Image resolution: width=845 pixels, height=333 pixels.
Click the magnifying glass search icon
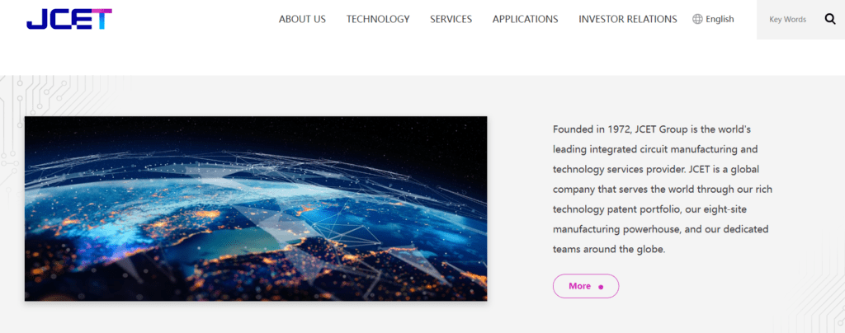tap(829, 19)
